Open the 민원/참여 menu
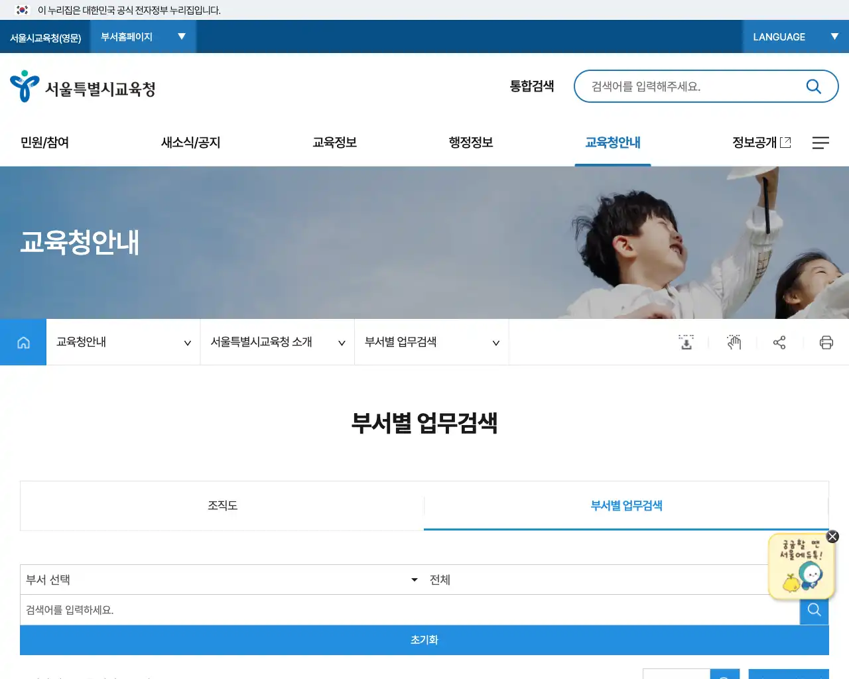Screen dimensions: 849x679 click(44, 142)
